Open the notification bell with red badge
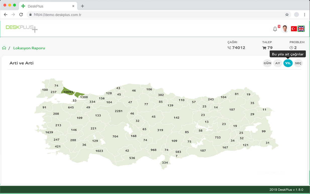 (x=275, y=29)
